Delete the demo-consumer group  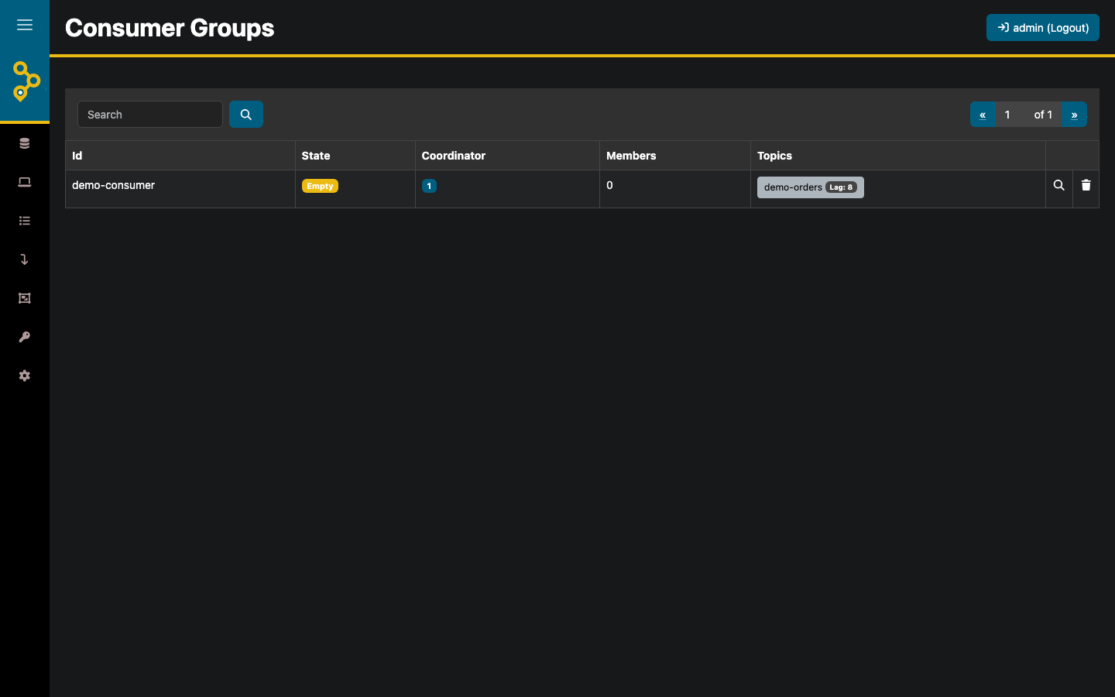[1086, 185]
